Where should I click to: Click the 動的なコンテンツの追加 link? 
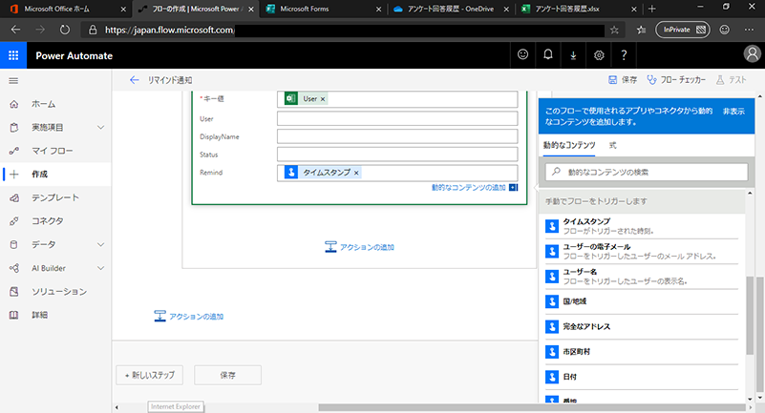coord(468,188)
